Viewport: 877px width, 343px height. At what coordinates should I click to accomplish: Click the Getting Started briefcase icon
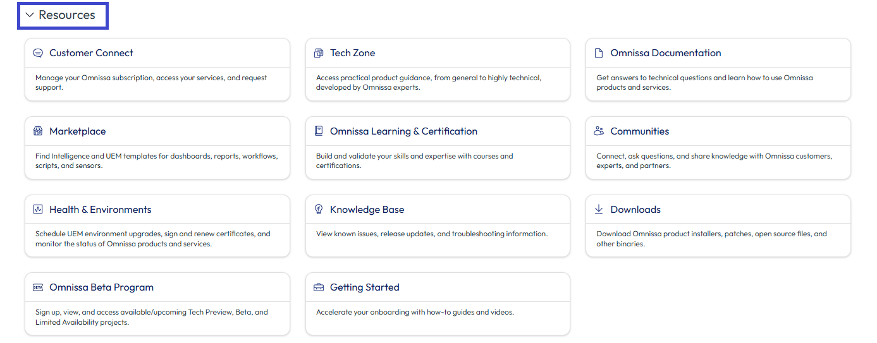(x=319, y=287)
